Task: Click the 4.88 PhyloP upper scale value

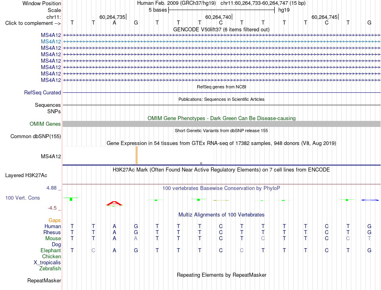Action: pos(51,188)
